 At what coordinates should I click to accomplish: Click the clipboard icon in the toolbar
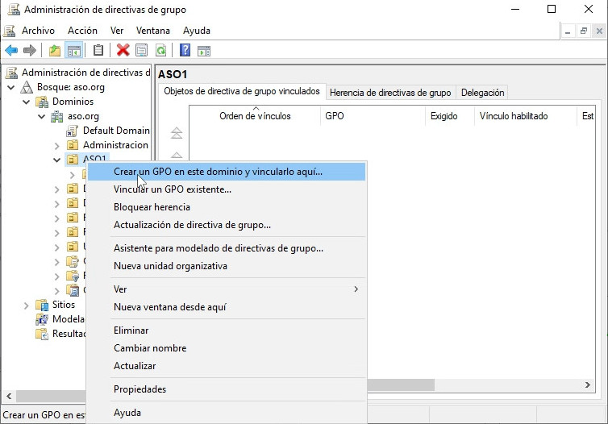(x=98, y=50)
